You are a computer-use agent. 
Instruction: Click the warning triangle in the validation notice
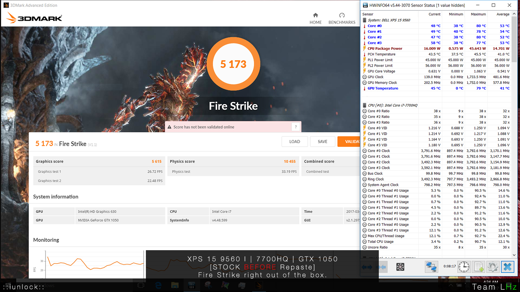[x=169, y=127]
